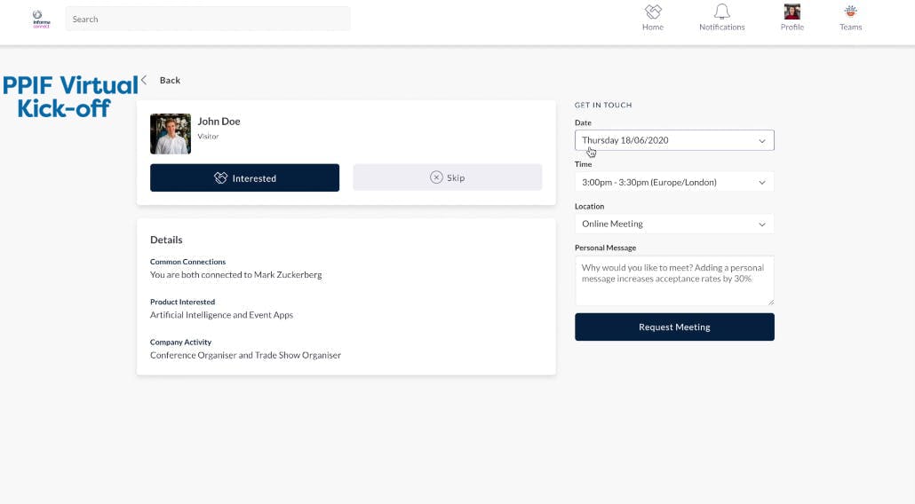
Task: Click the handshake icon on Interested button
Action: 221,178
